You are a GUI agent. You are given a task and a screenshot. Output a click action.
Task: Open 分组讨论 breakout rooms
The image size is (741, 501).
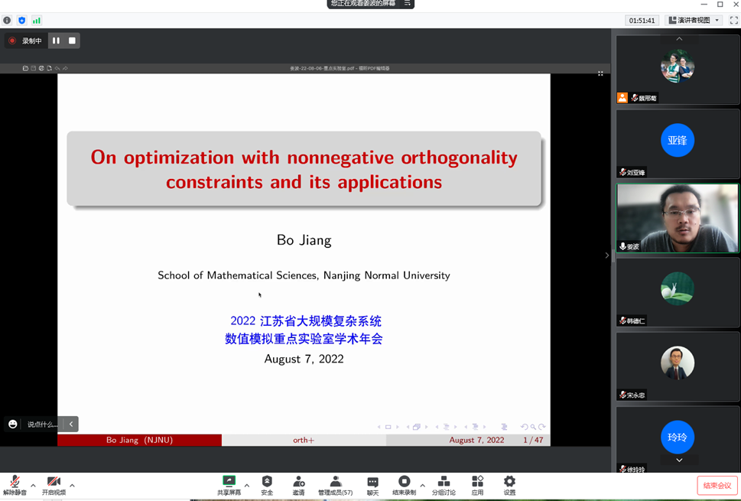coord(444,485)
